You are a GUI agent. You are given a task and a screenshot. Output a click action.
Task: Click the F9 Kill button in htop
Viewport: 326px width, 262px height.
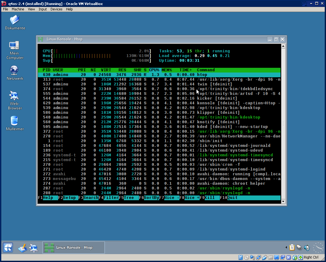pos(209,198)
